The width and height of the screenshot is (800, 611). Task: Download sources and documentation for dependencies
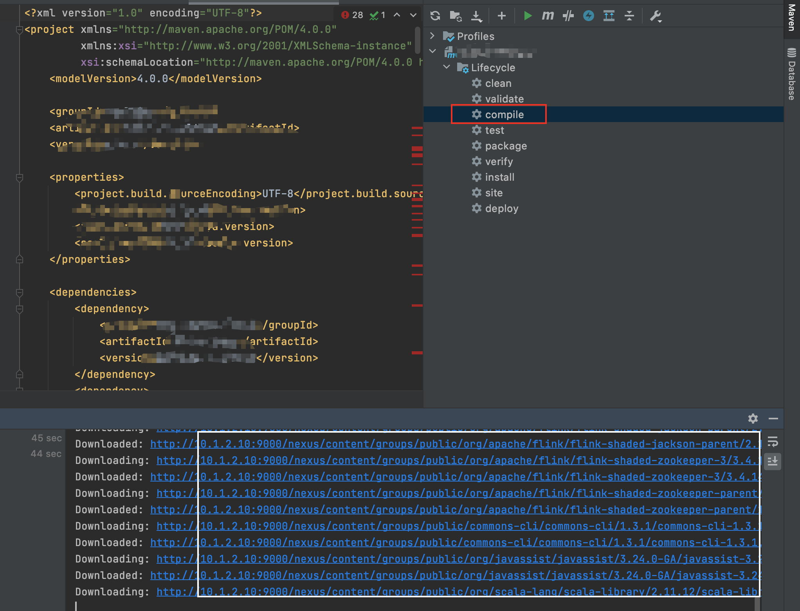[477, 16]
